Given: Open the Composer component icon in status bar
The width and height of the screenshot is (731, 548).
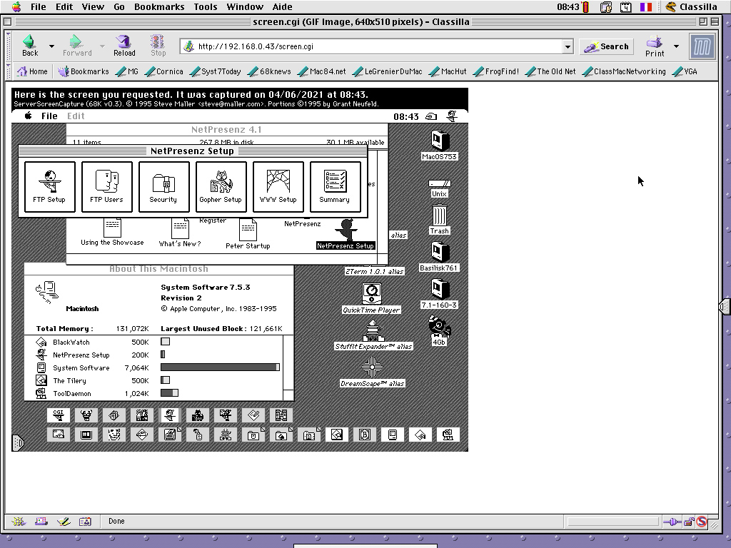Looking at the screenshot, I should [x=64, y=522].
